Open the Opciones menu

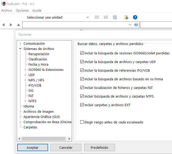coord(22,10)
